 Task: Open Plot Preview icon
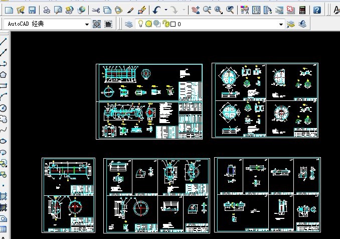click(x=58, y=10)
